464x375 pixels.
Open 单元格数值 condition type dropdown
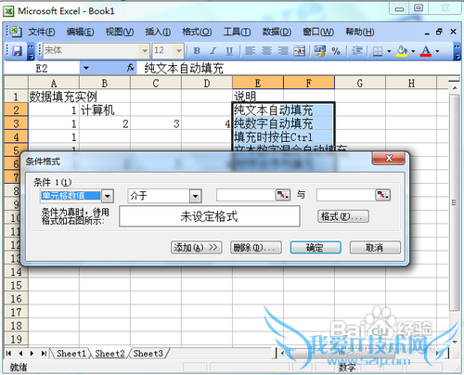(x=108, y=196)
